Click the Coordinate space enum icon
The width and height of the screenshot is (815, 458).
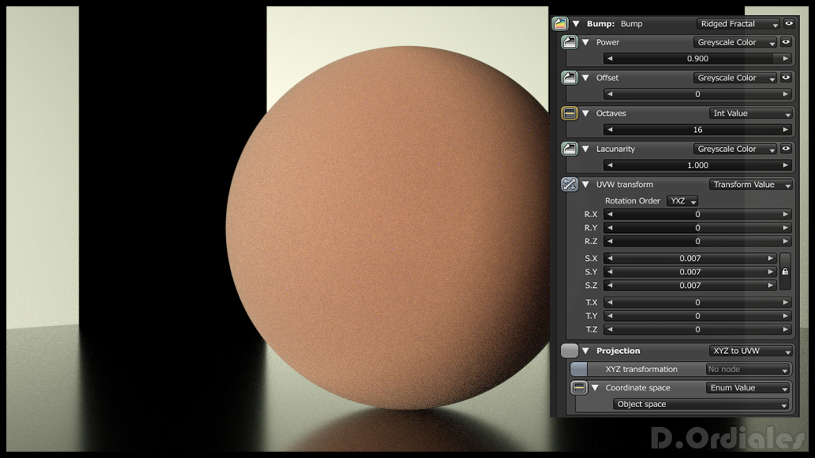[x=579, y=388]
